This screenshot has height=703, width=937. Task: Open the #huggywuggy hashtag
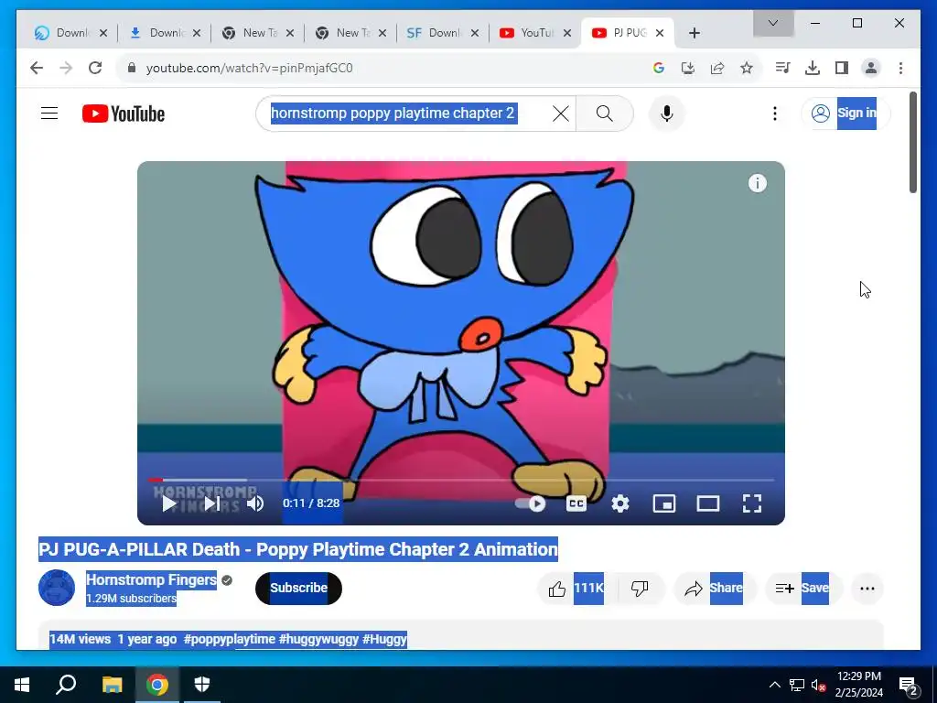pos(318,639)
